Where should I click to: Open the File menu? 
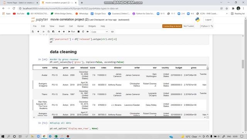click(35, 26)
